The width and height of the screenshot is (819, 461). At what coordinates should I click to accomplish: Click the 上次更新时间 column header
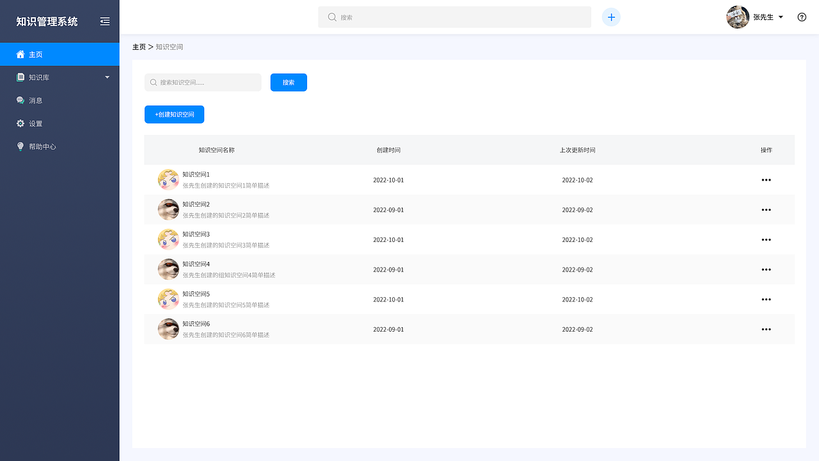click(x=578, y=150)
